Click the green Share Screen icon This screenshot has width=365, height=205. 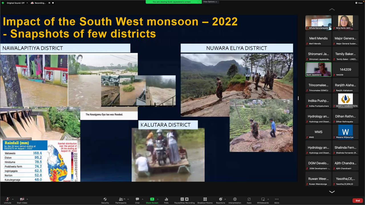(152, 199)
